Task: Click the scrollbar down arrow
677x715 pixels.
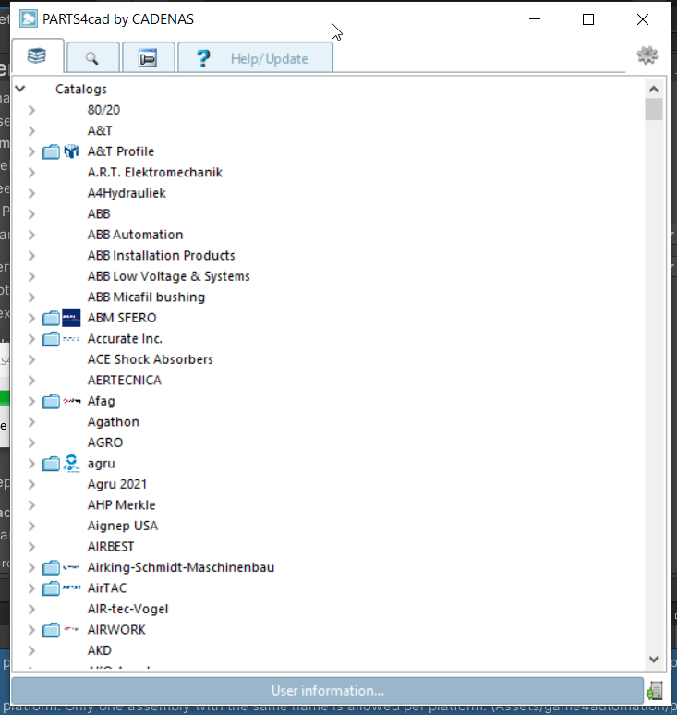Action: coord(654,660)
